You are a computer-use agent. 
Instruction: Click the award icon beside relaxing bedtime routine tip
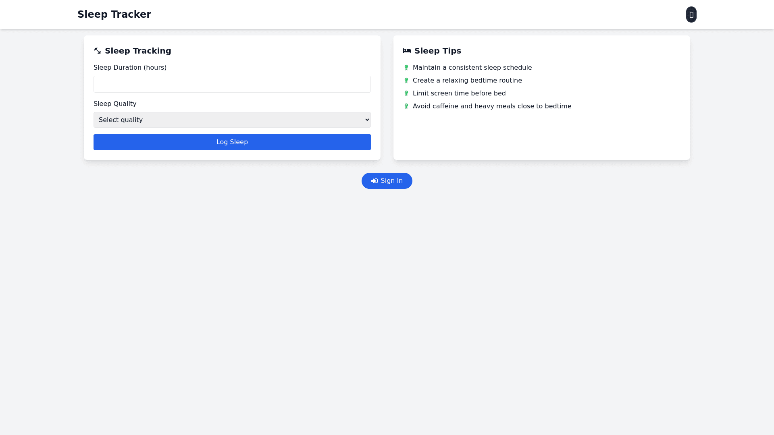tap(406, 81)
